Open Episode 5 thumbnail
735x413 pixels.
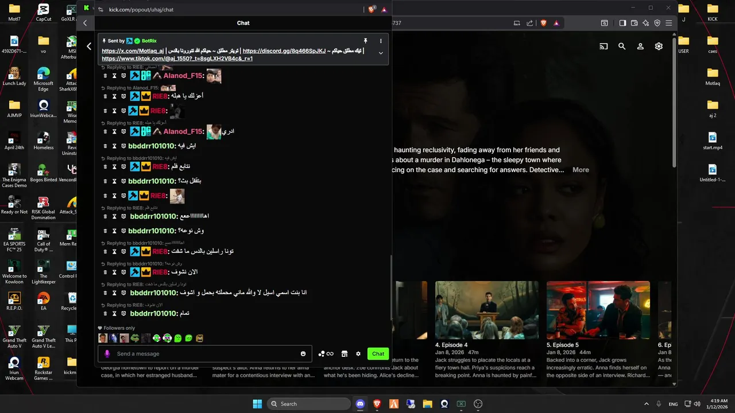[x=598, y=310]
